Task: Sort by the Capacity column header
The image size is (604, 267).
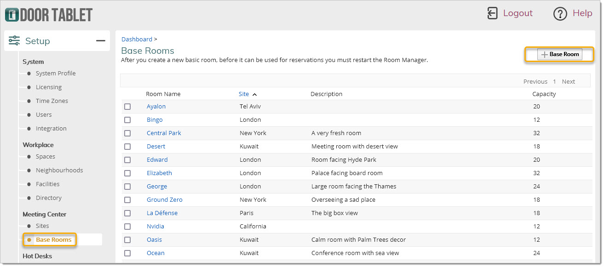Action: (544, 94)
